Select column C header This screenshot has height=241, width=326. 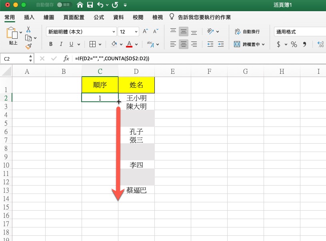pyautogui.click(x=100, y=71)
